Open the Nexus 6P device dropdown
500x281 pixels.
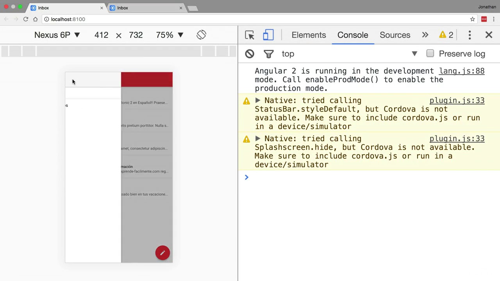(x=57, y=35)
